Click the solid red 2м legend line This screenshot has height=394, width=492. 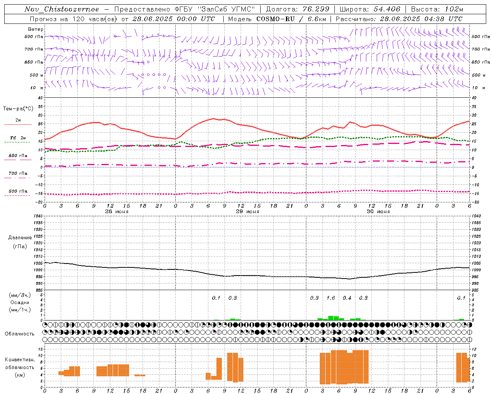point(18,125)
